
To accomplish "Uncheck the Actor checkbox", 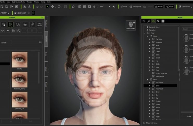I will coord(148,33).
